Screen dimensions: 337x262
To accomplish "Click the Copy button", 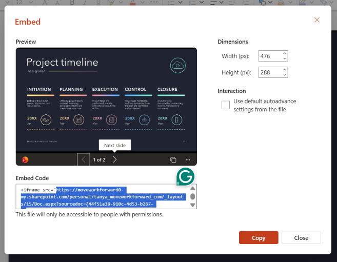I will [259, 237].
